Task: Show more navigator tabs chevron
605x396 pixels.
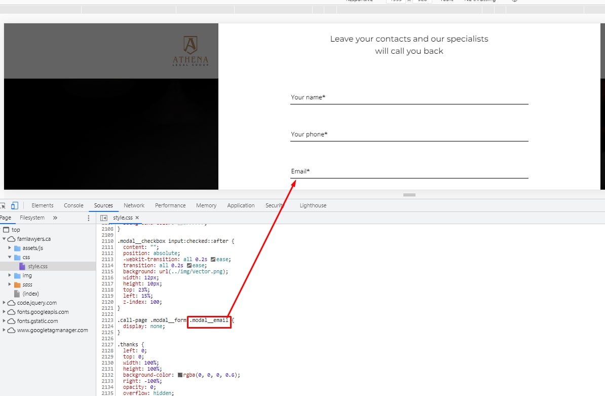Action: [x=55, y=218]
